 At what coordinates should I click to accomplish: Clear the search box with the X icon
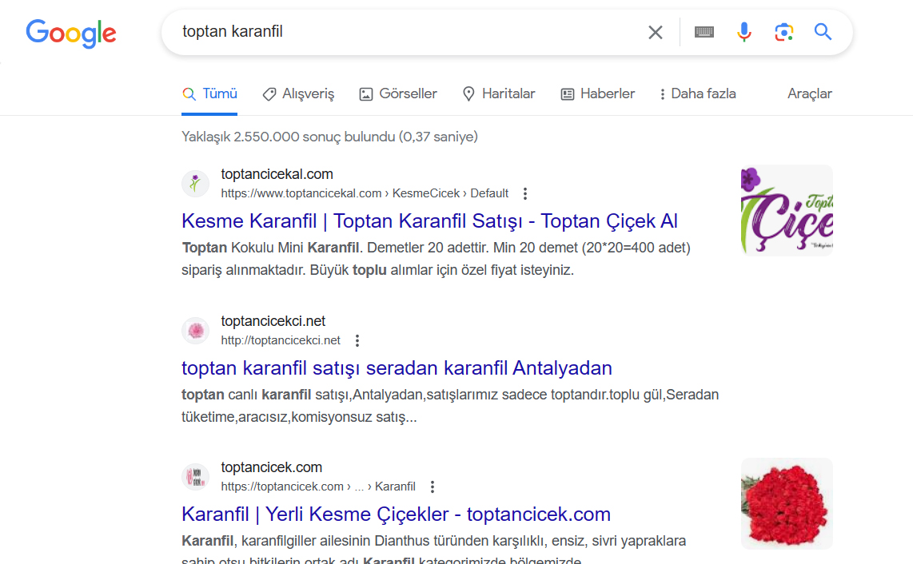(x=655, y=32)
